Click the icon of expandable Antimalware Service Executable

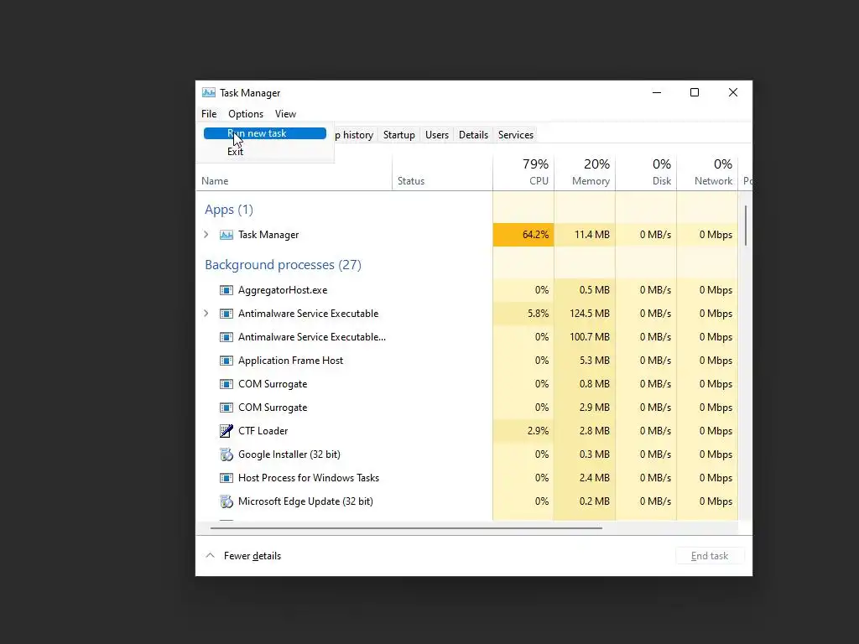pyautogui.click(x=226, y=314)
